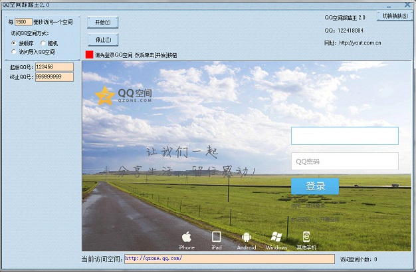Click the 当前访问空间 URL field
Image resolution: width=416 pixels, height=272 pixels.
(x=229, y=259)
